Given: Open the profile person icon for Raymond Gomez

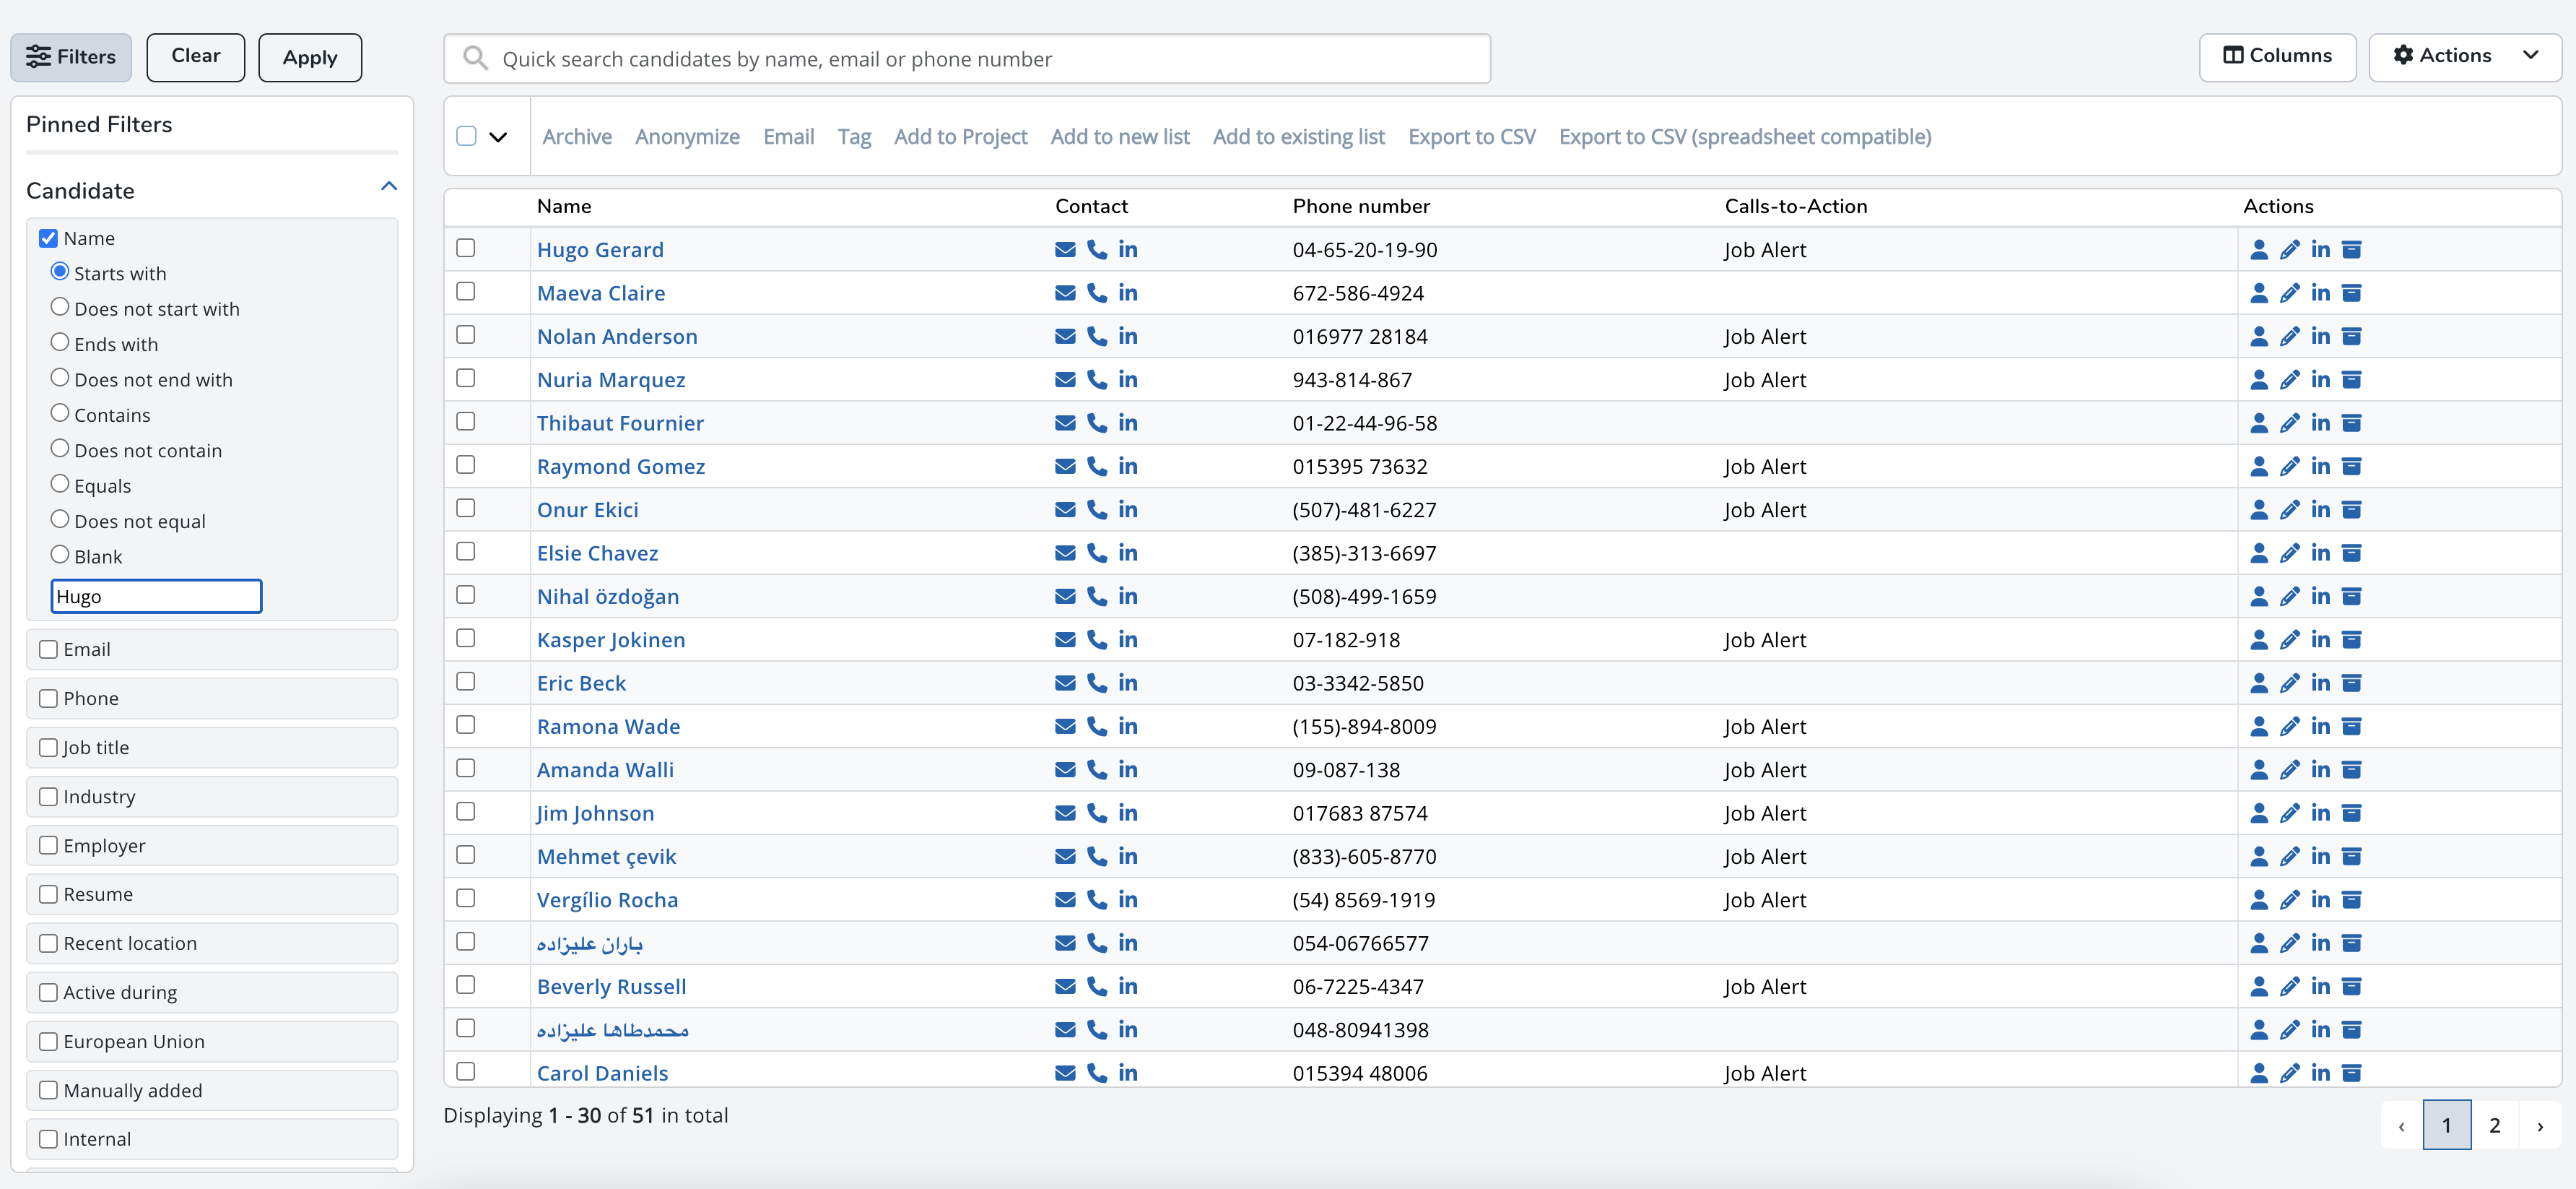Looking at the screenshot, I should click(x=2258, y=467).
